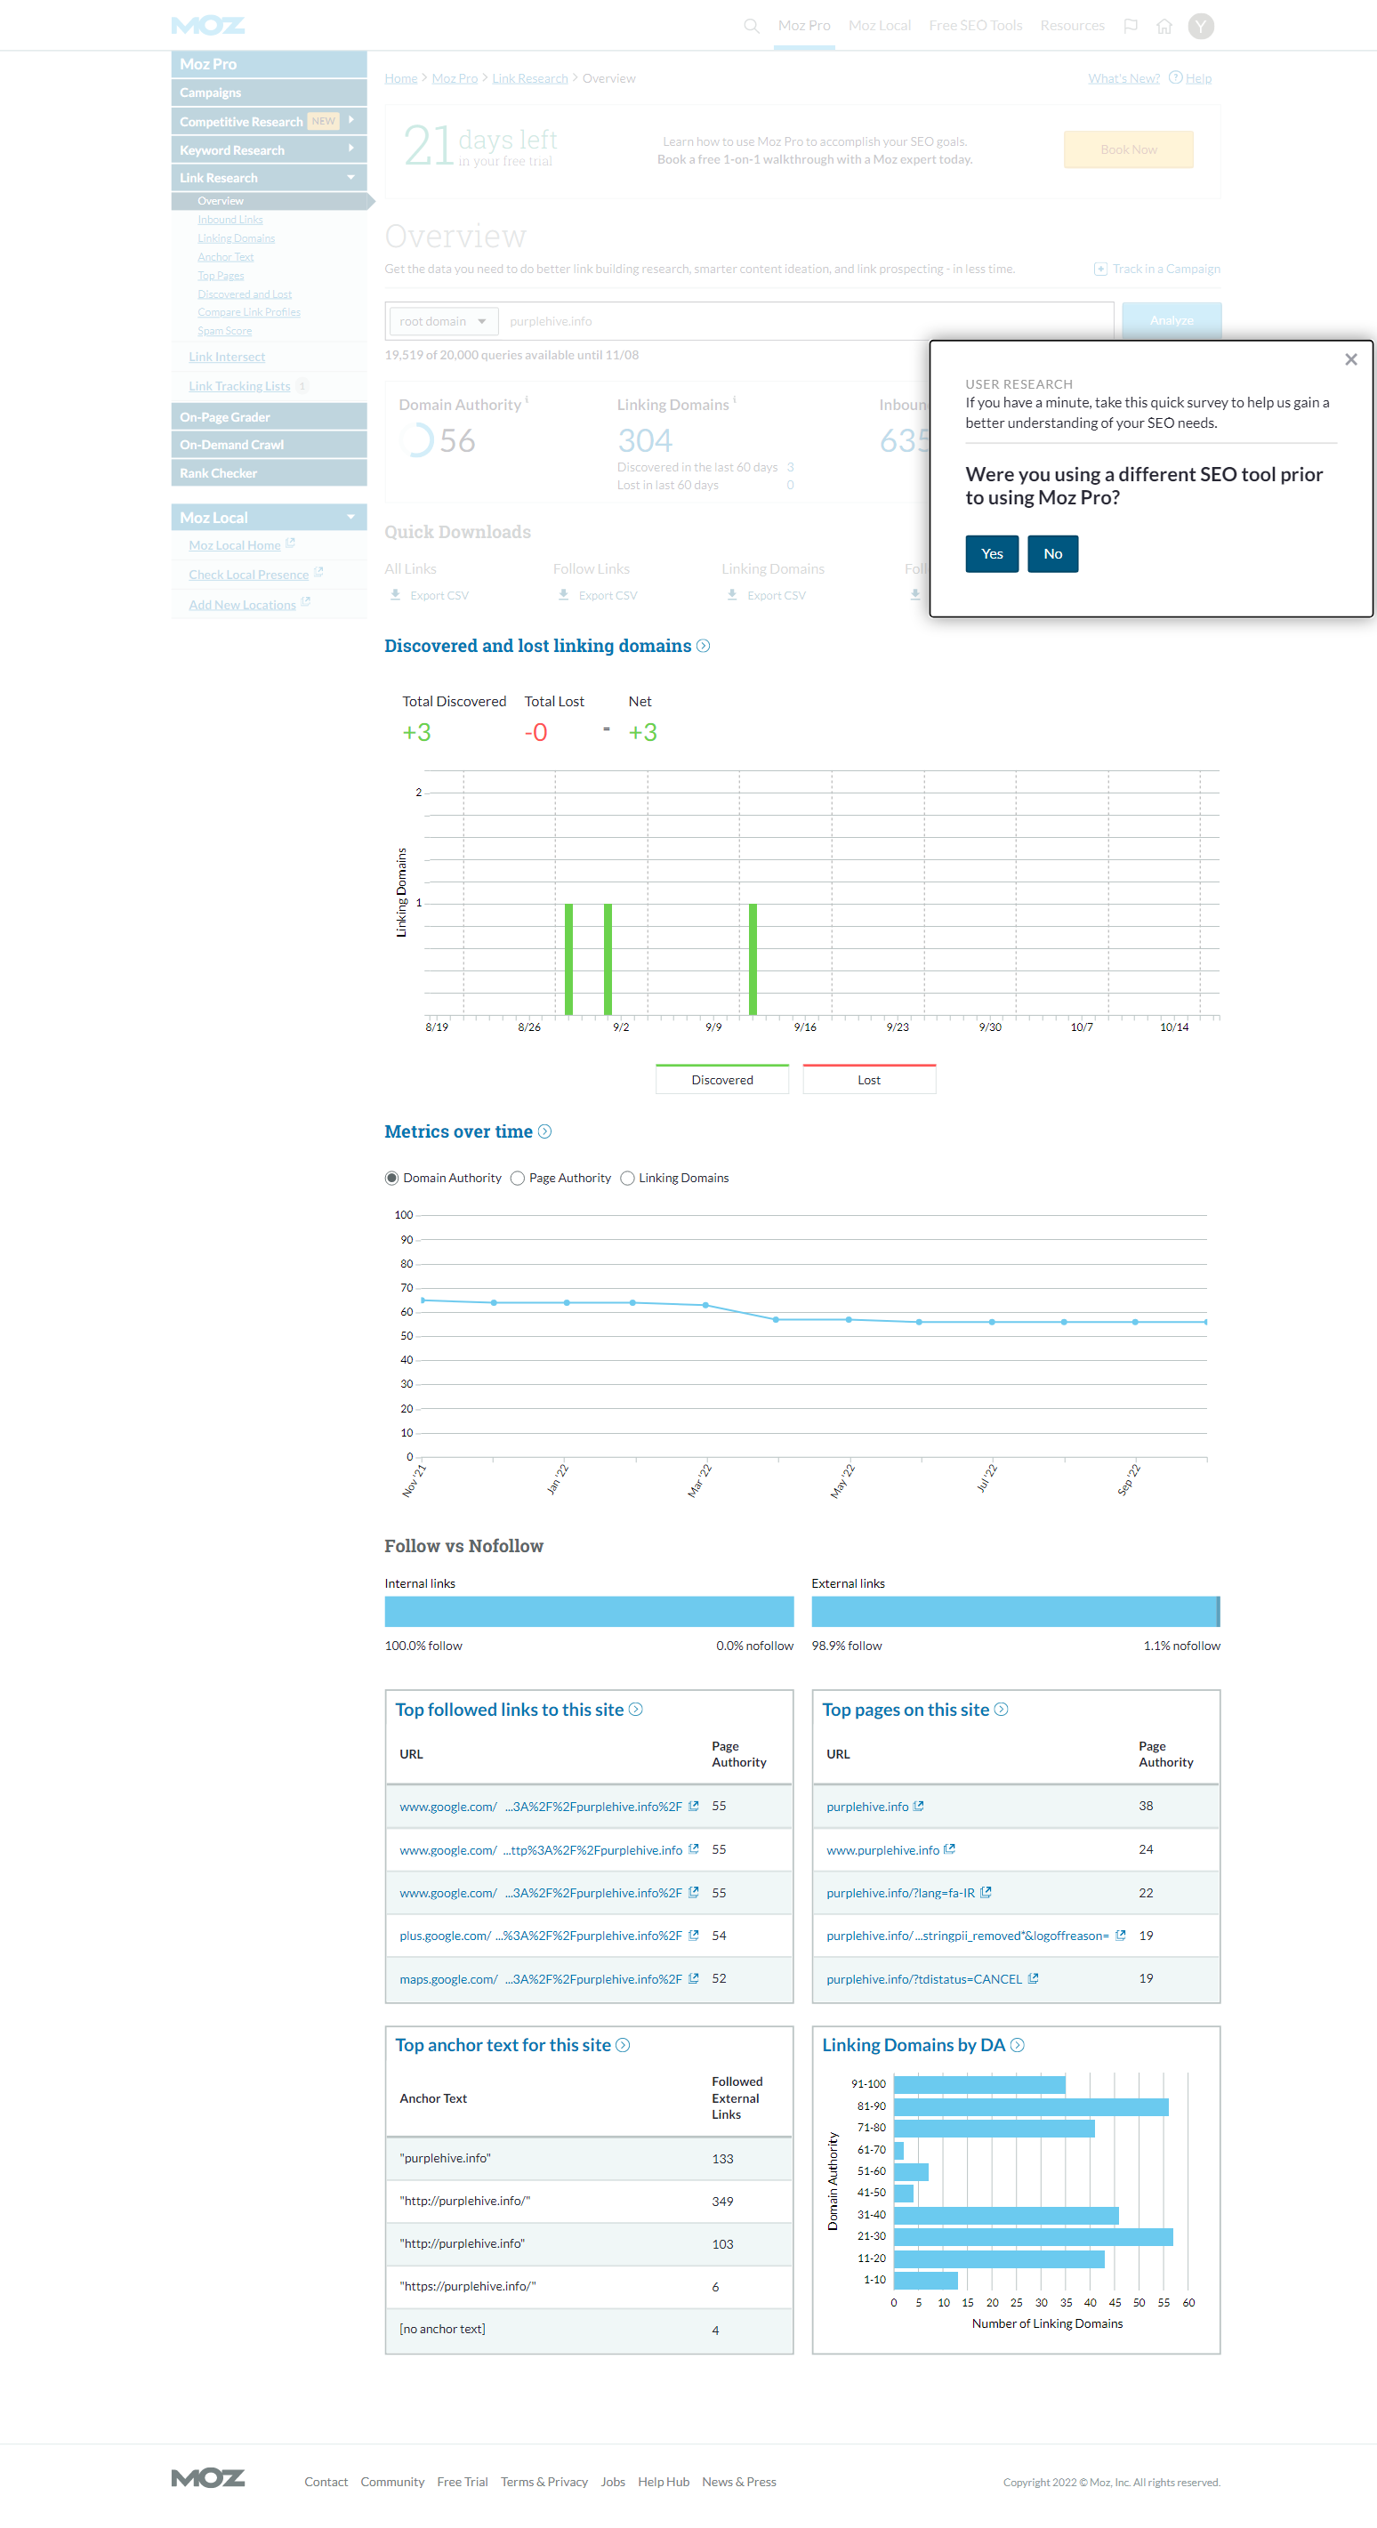The height and width of the screenshot is (2528, 1377).
Task: Click Track in a Campaign plus icon
Action: click(1100, 269)
